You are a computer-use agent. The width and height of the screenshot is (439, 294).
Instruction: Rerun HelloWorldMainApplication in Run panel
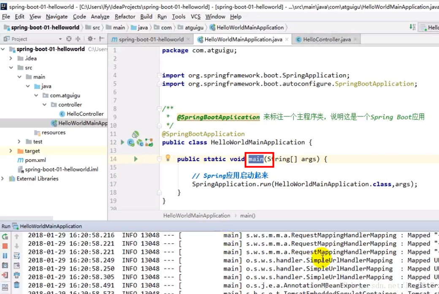point(5,237)
